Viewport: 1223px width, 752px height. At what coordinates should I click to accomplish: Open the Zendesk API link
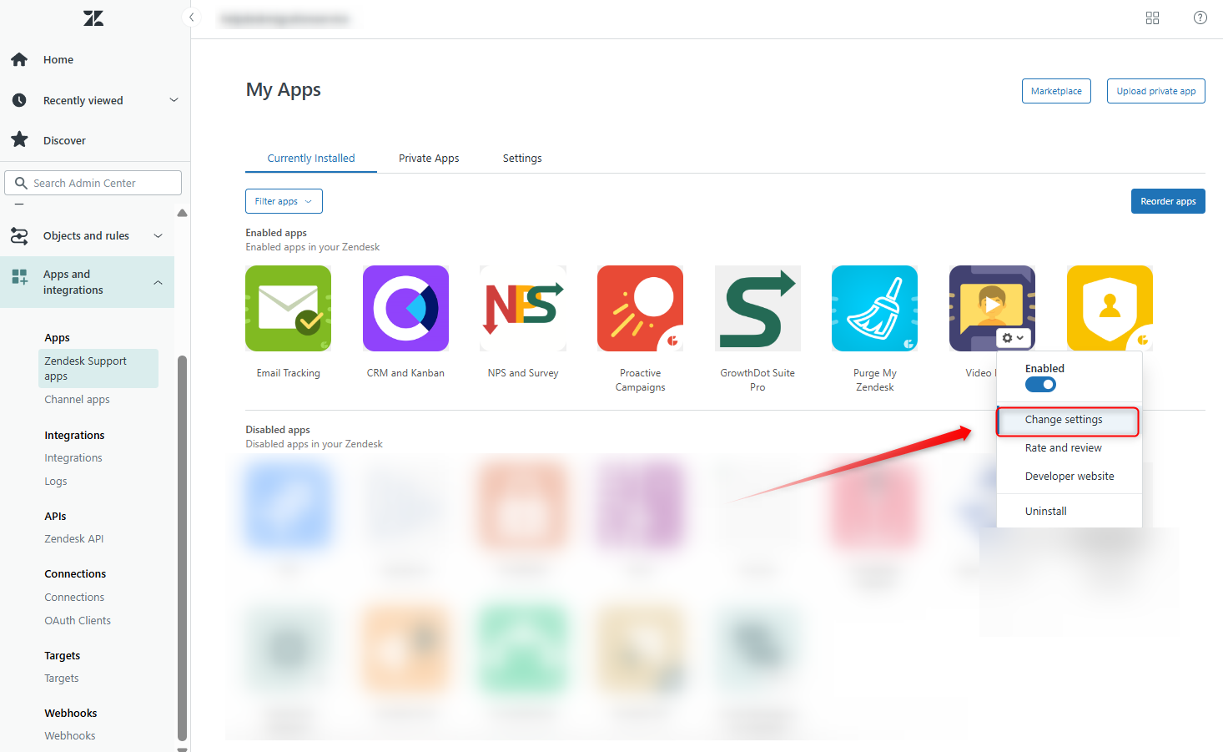click(74, 539)
